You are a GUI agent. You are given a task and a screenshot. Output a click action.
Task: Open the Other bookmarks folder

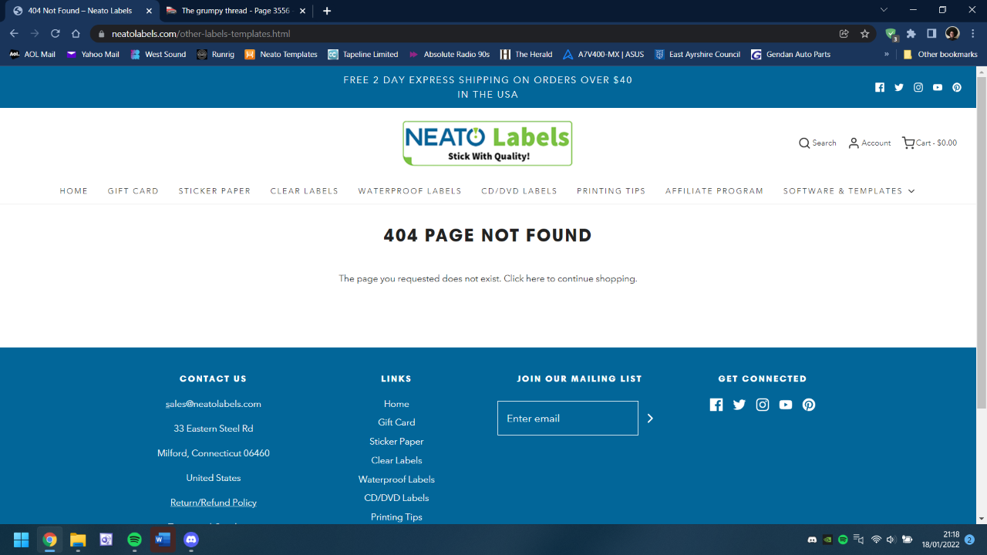coord(940,55)
